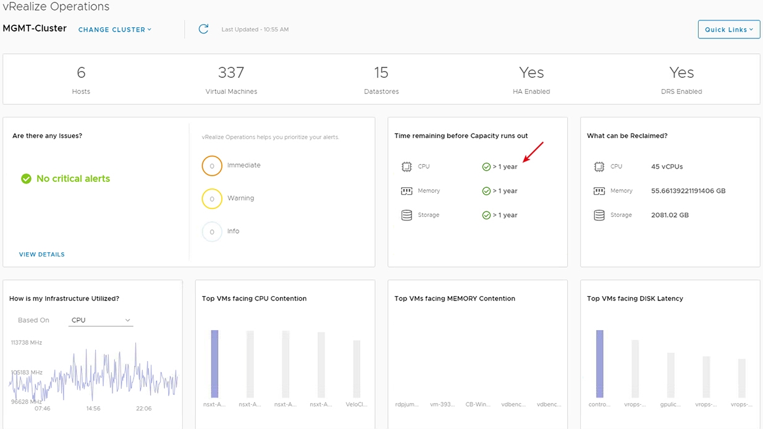Click the No critical alerts status text
Image resolution: width=763 pixels, height=429 pixels.
click(73, 179)
